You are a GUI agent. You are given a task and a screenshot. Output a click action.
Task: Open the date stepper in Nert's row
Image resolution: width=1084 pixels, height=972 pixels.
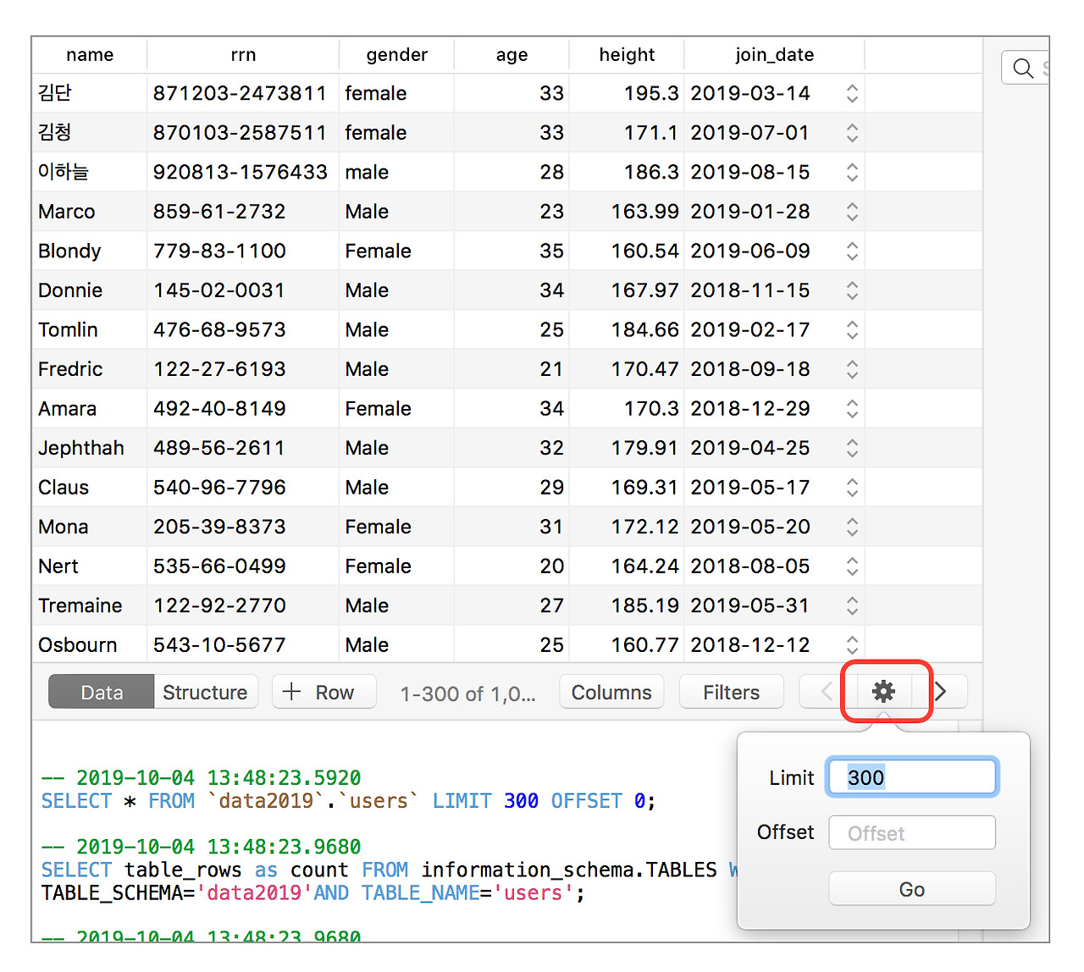[x=852, y=566]
